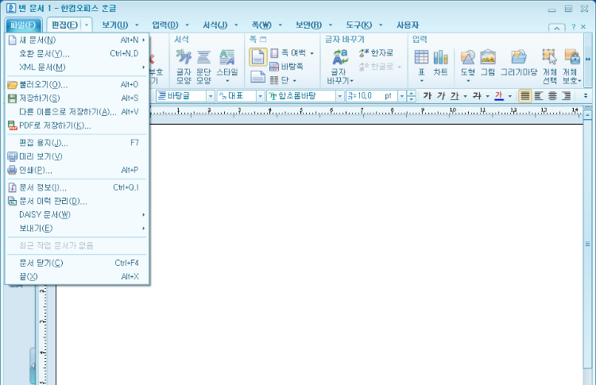Open the 대표 language dropdown

point(261,96)
